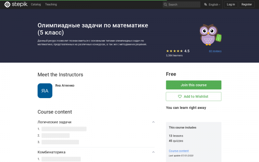259x162 pixels.
Task: Click the 4.5 rating value
Action: coord(187,51)
